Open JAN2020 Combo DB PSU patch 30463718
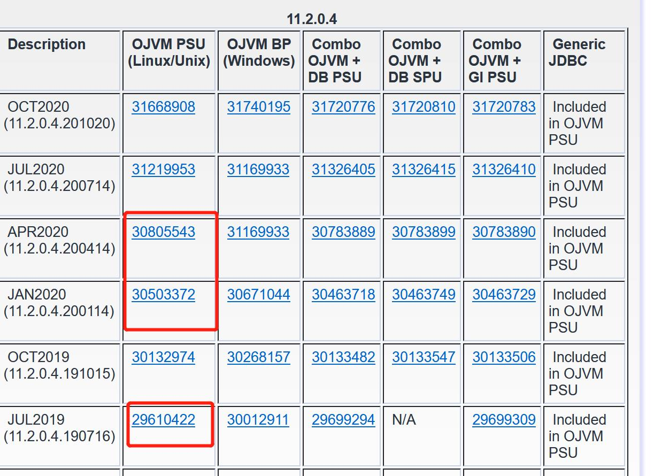654x476 pixels. [x=343, y=295]
